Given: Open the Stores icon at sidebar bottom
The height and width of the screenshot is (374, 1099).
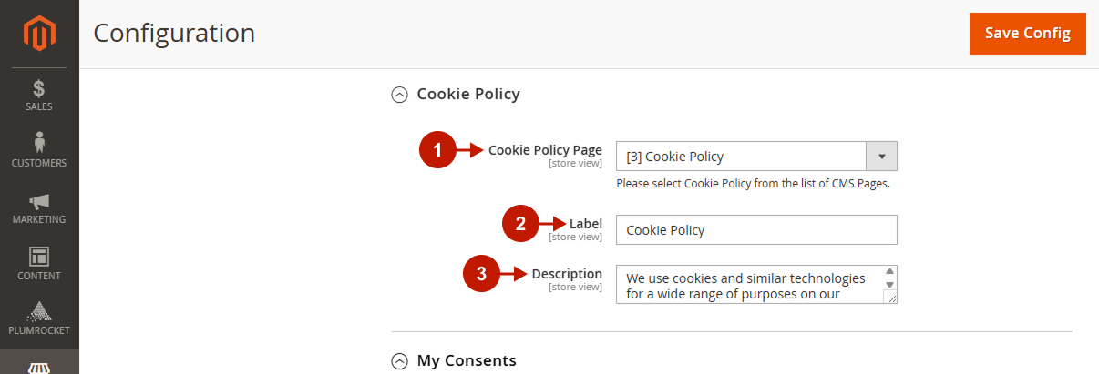Looking at the screenshot, I should coord(39,368).
